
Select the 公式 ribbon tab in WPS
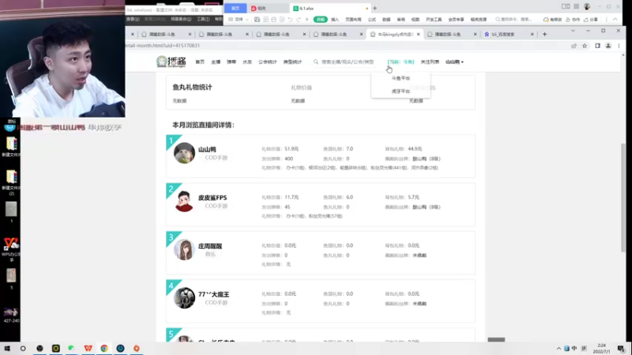pyautogui.click(x=371, y=19)
